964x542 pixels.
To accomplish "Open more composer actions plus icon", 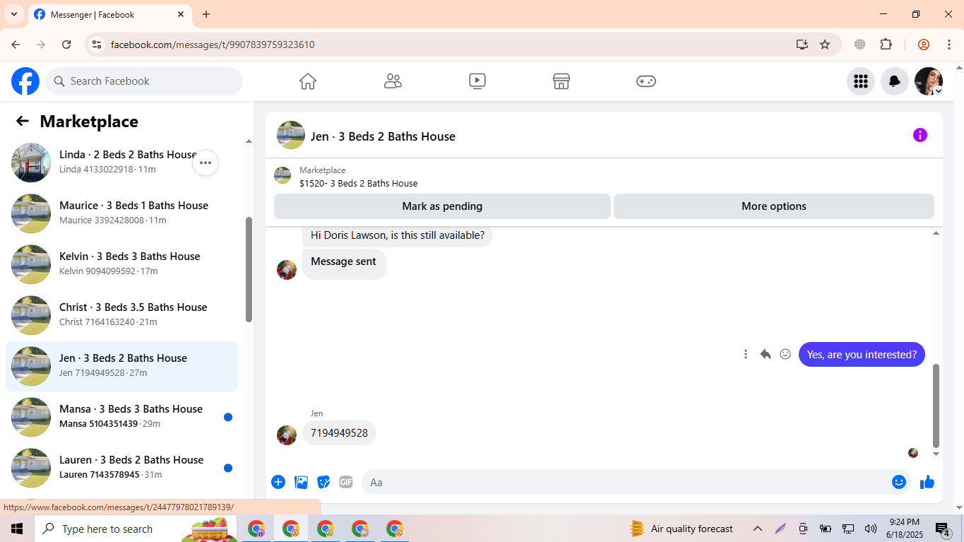I will (278, 482).
